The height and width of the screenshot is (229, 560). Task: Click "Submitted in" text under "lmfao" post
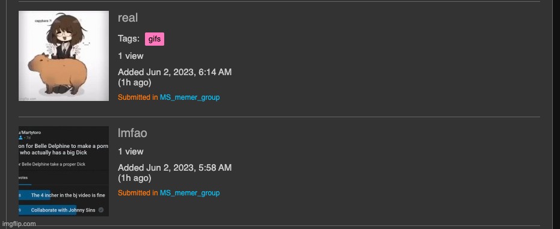click(x=138, y=192)
